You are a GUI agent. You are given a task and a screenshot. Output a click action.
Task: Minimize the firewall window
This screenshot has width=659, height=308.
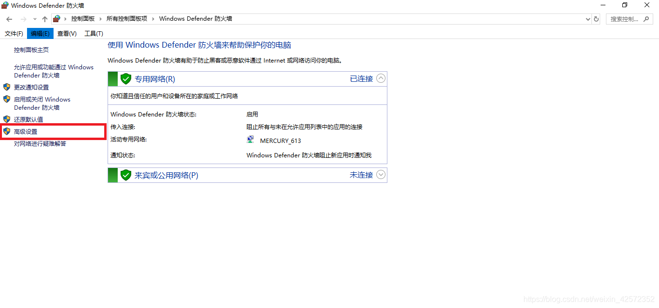[x=603, y=5]
